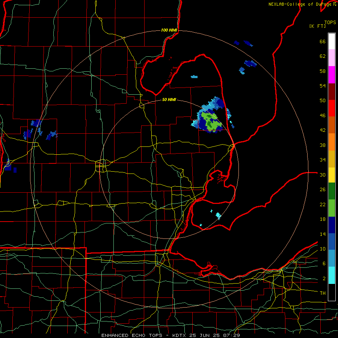
Task: Click legend value 22
Action: (323, 204)
